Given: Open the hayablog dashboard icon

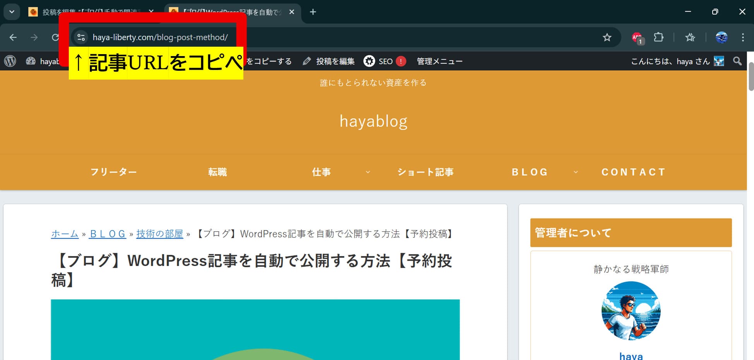Looking at the screenshot, I should tap(31, 61).
